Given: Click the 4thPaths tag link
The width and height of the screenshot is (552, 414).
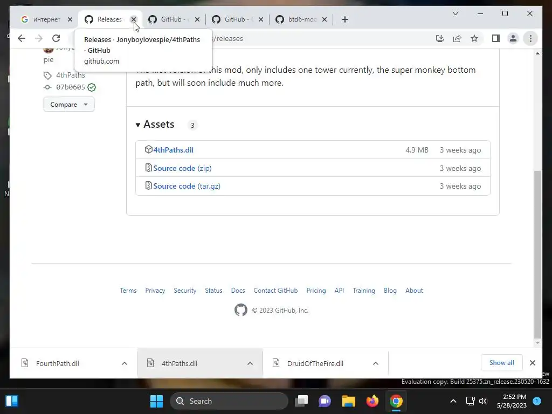Looking at the screenshot, I should [x=71, y=75].
